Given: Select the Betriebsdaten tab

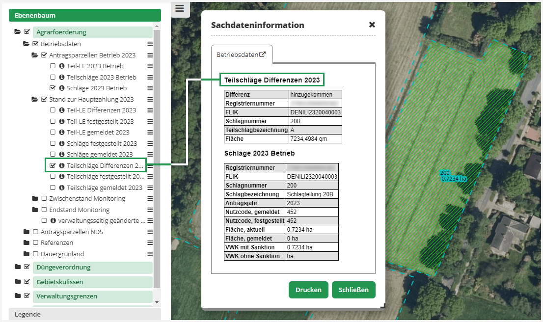Looking at the screenshot, I should (x=238, y=55).
